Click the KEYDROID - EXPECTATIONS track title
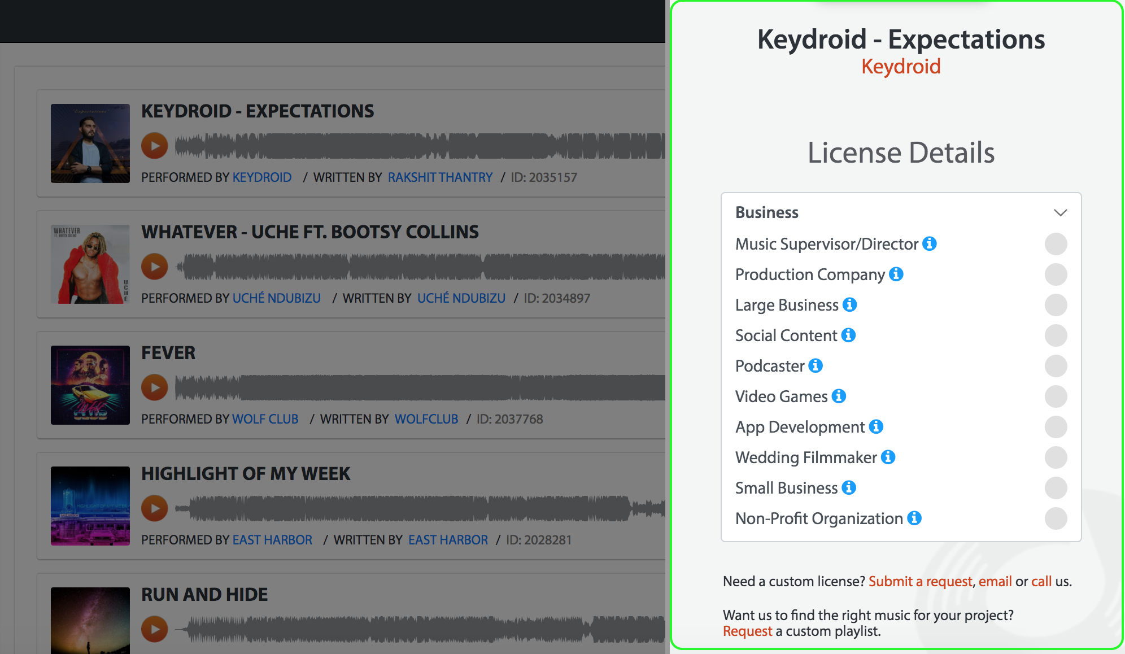The width and height of the screenshot is (1125, 654). pos(258,111)
